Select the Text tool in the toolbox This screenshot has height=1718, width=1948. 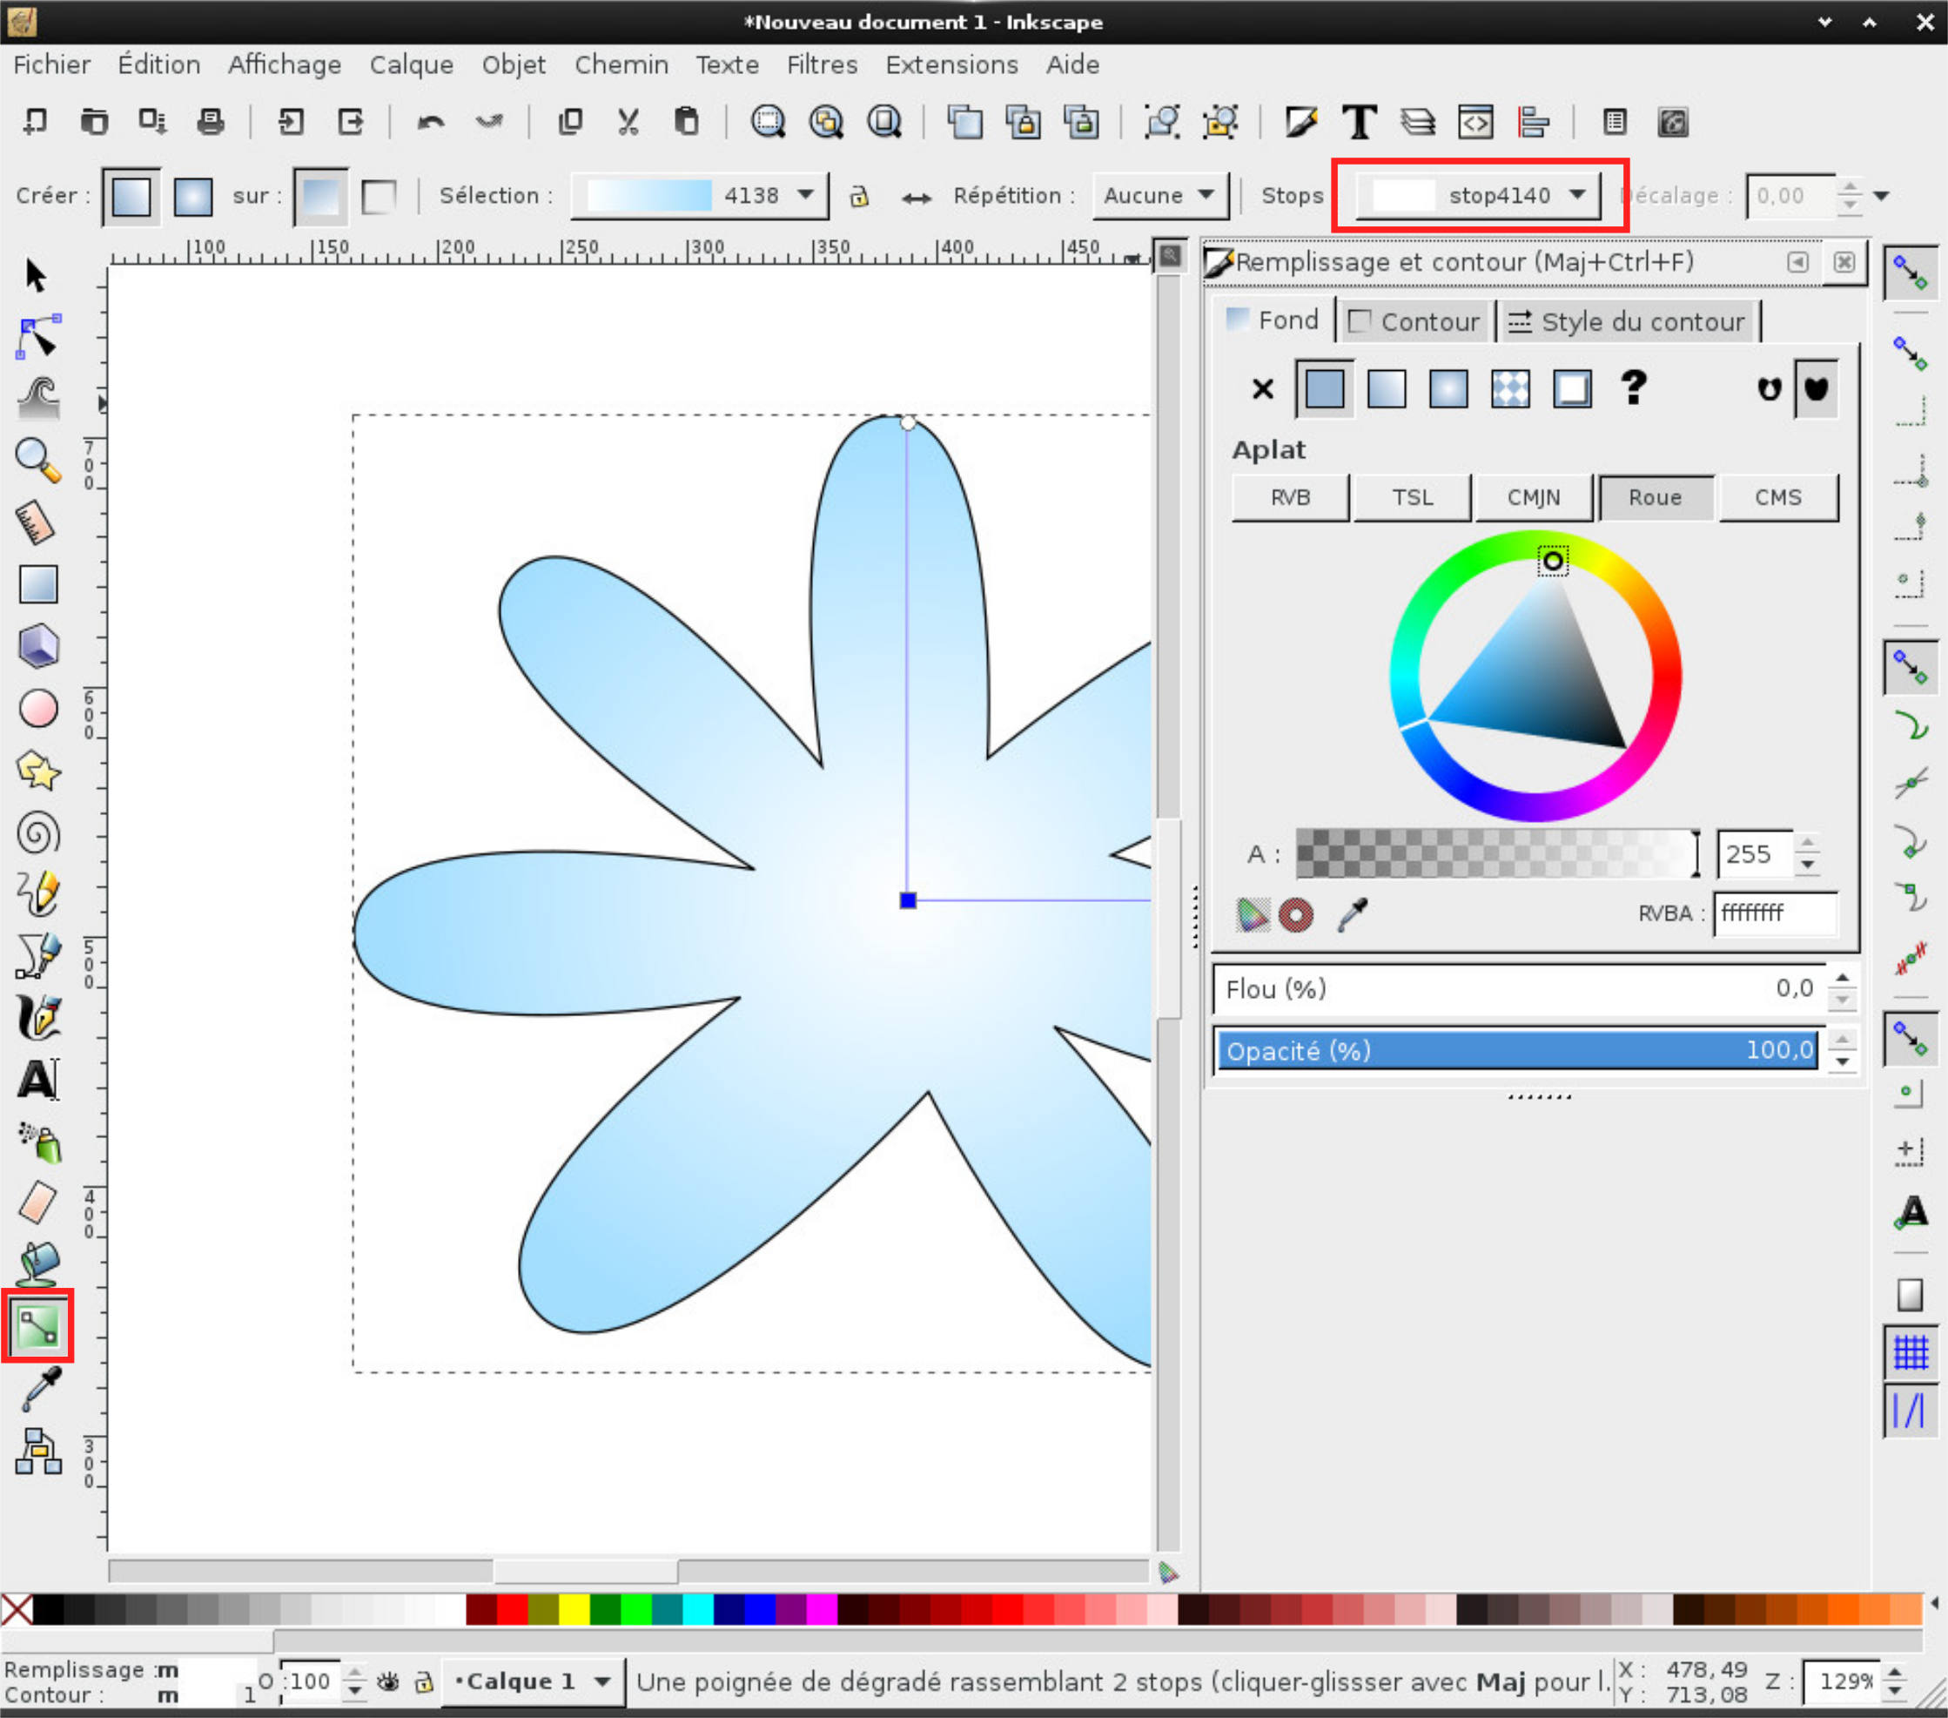tap(38, 1081)
